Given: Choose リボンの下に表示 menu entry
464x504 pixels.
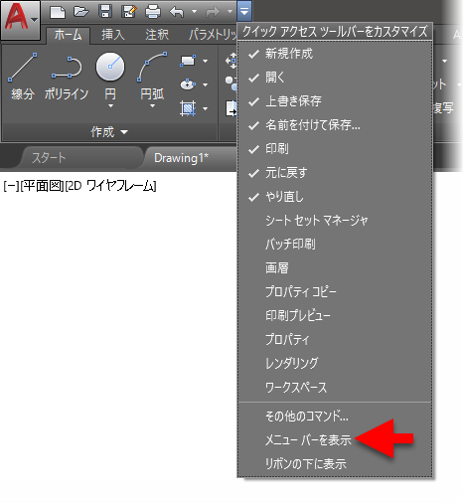Looking at the screenshot, I should coord(335,464).
